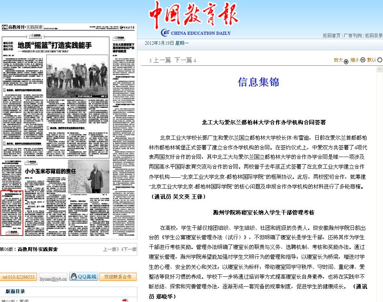383x302 pixels.
Task: Click the scroll-up arrow of article pane
Action: [x=379, y=69]
